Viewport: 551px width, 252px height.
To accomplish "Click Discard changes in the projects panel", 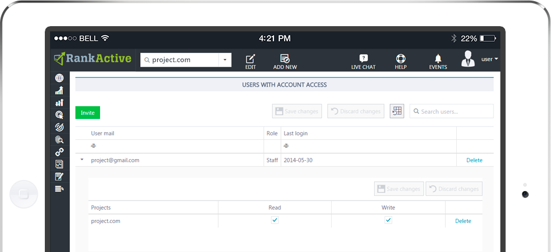I will point(454,189).
